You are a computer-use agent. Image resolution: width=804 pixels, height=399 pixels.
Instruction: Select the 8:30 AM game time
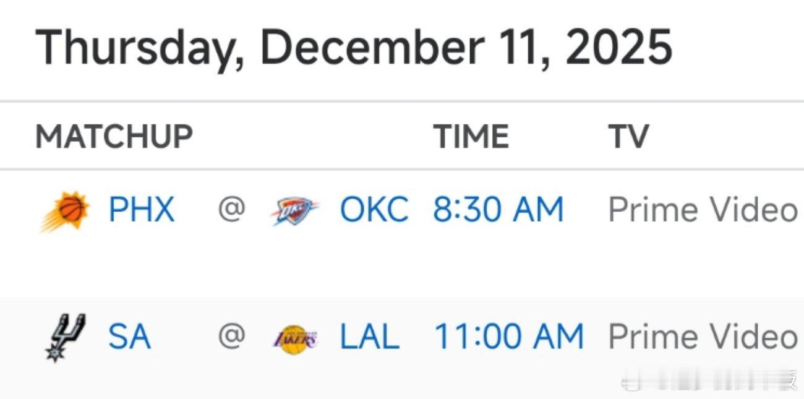tap(498, 210)
